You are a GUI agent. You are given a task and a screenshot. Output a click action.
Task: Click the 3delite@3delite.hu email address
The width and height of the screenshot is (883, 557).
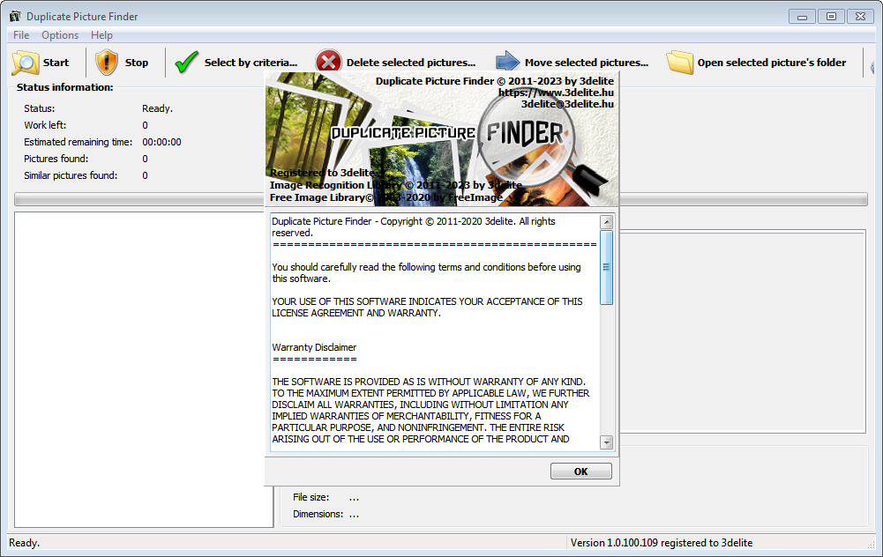point(567,104)
